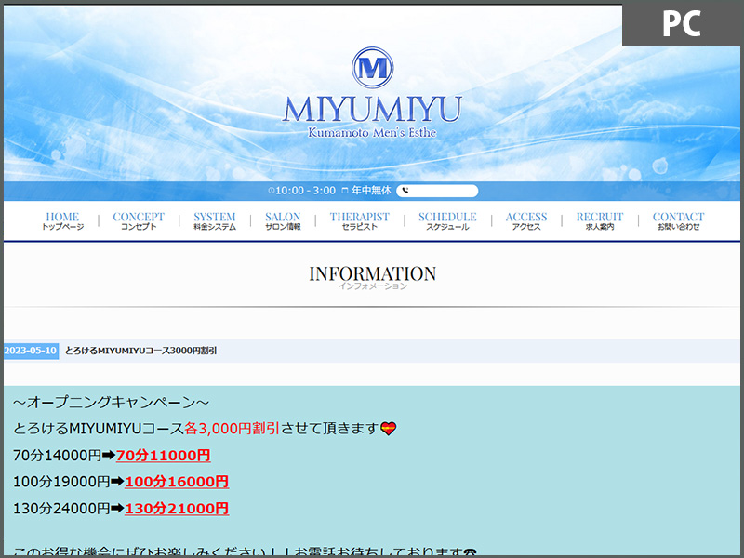Open the HOME トップページ menu item

[x=62, y=221]
